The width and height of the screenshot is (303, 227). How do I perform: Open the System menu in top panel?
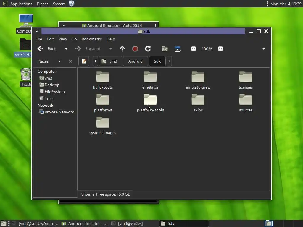pyautogui.click(x=59, y=4)
